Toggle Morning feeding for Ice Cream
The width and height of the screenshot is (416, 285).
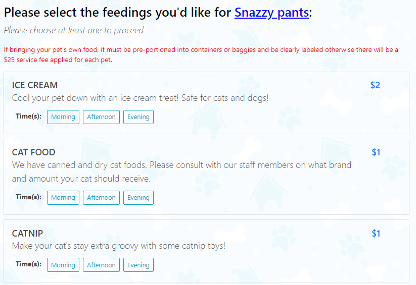click(x=63, y=117)
